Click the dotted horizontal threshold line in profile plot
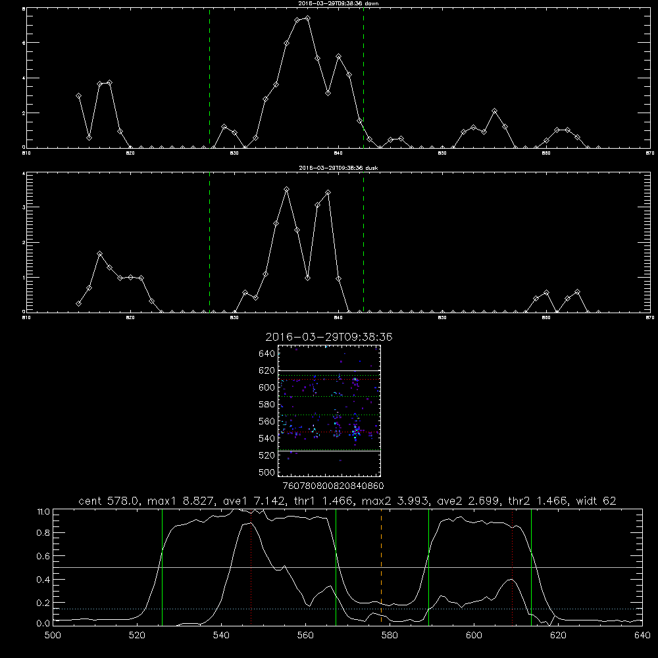Viewport: 658px width, 658px height. click(x=347, y=609)
